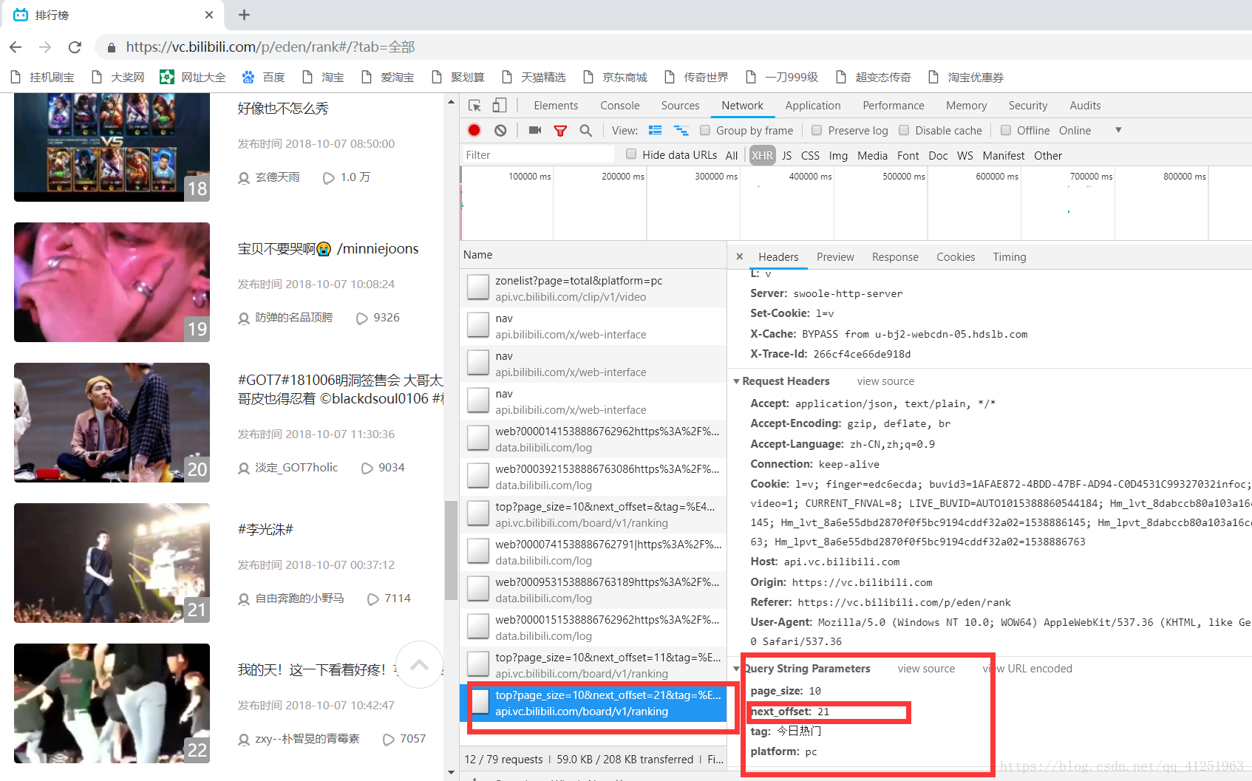Screen dimensions: 1252x781
Task: Enable the Preserve log checkbox
Action: [x=817, y=130]
